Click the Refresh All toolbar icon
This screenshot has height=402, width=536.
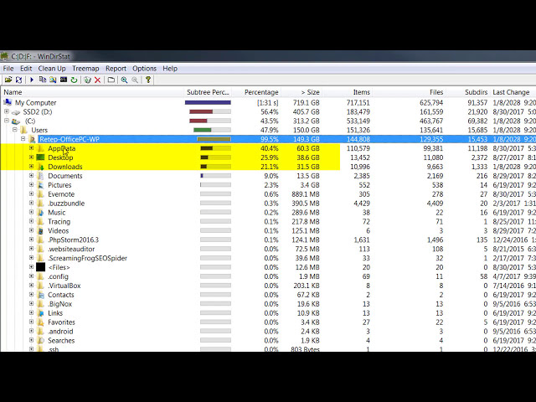coord(18,80)
